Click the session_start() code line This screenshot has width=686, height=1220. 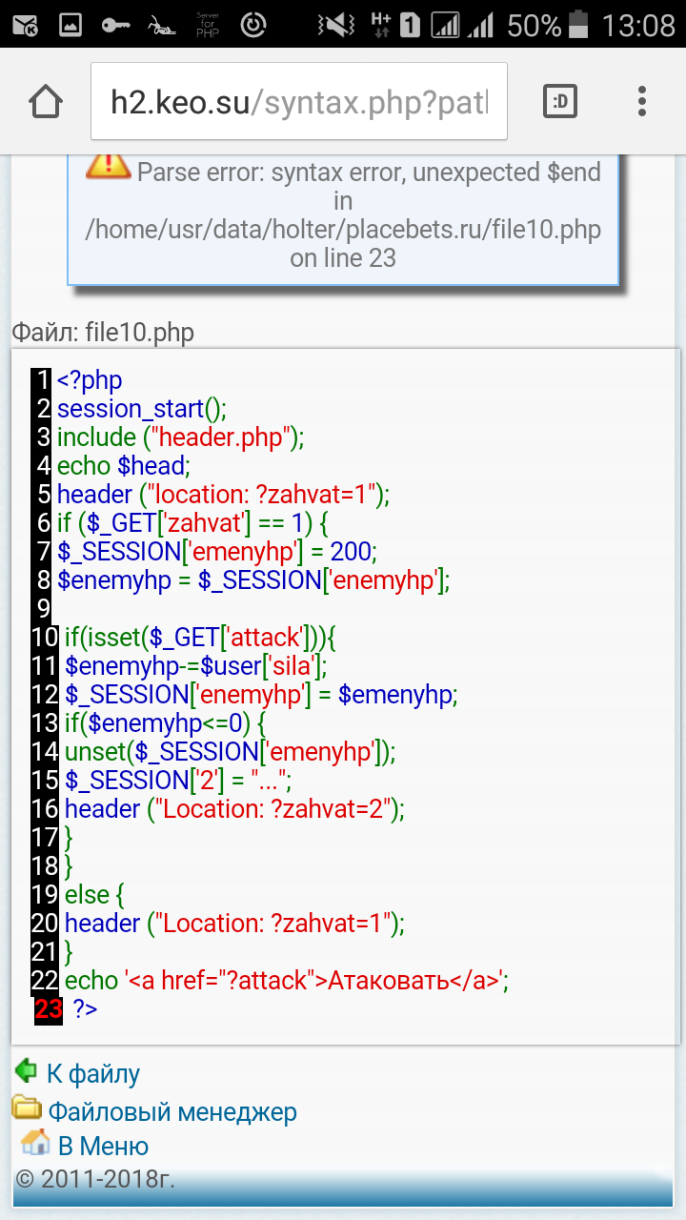click(142, 409)
